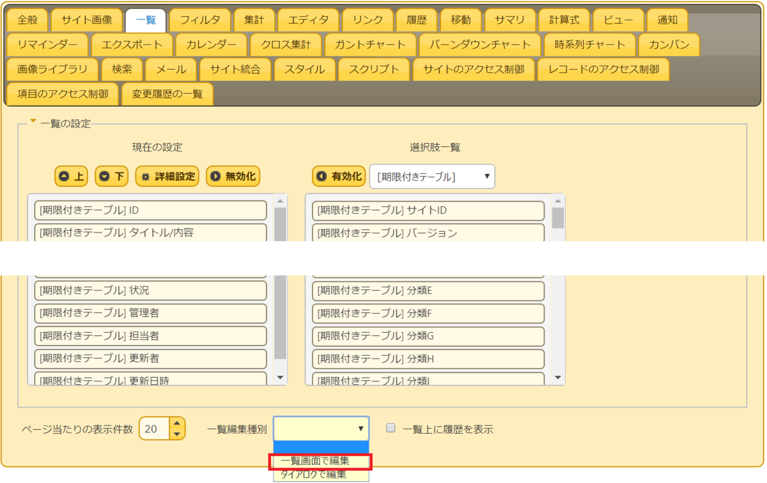Choose 一覧画面で編集 option

[x=321, y=461]
